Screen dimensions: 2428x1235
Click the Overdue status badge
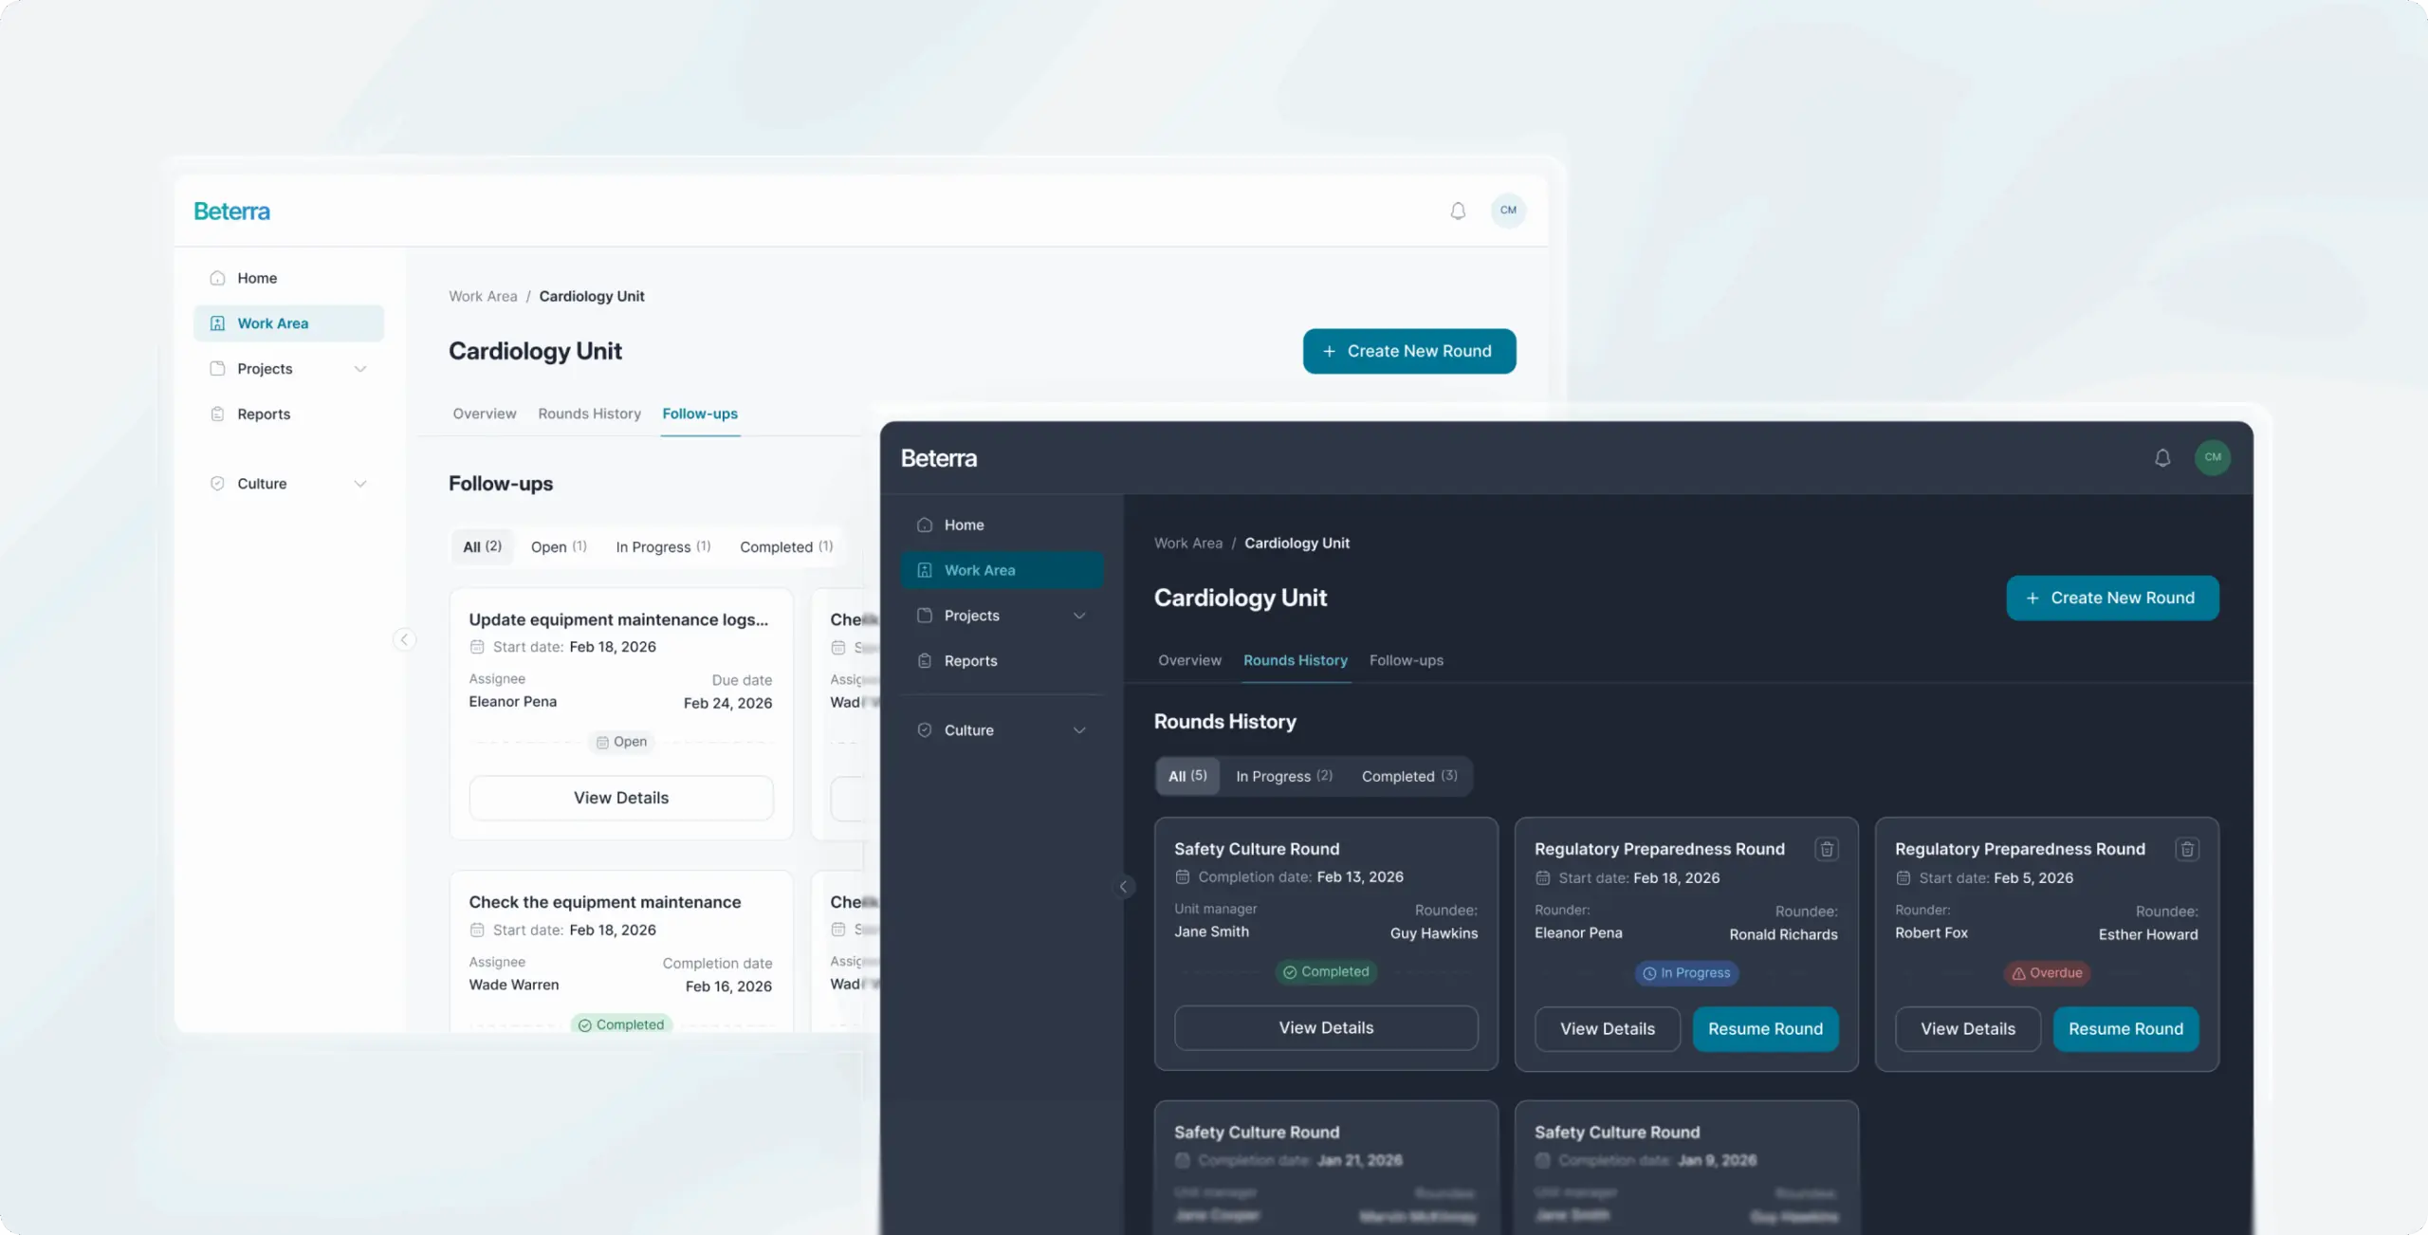click(2047, 973)
